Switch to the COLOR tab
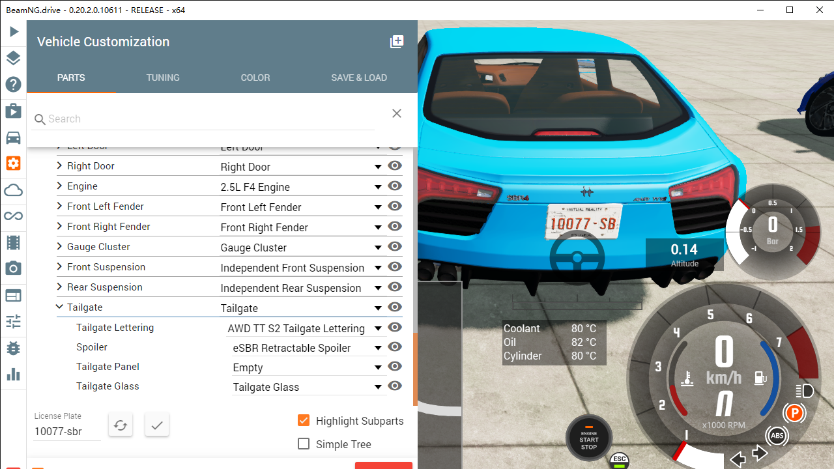This screenshot has width=834, height=469. 255,78
